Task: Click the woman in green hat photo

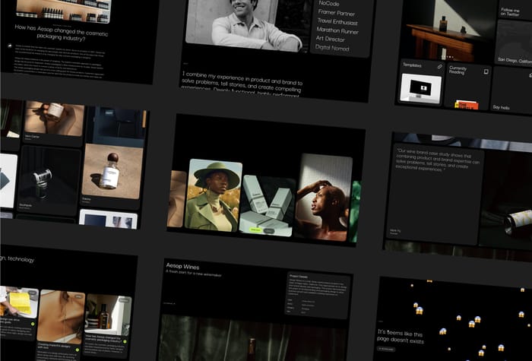Action: point(214,195)
